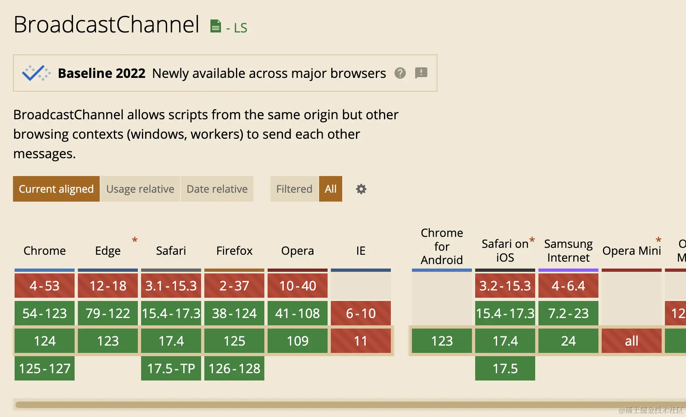This screenshot has height=417, width=686.
Task: Select Edge current version 123 cell
Action: click(x=108, y=341)
